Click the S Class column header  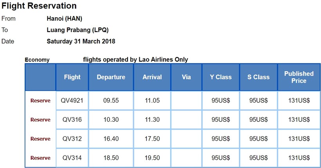click(258, 77)
